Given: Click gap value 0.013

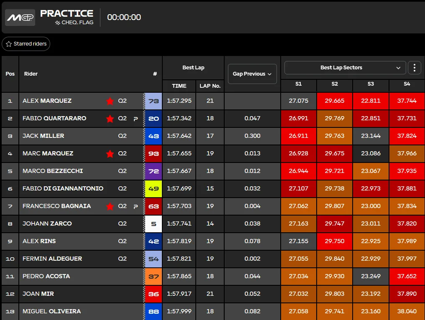Looking at the screenshot, I should point(252,153).
